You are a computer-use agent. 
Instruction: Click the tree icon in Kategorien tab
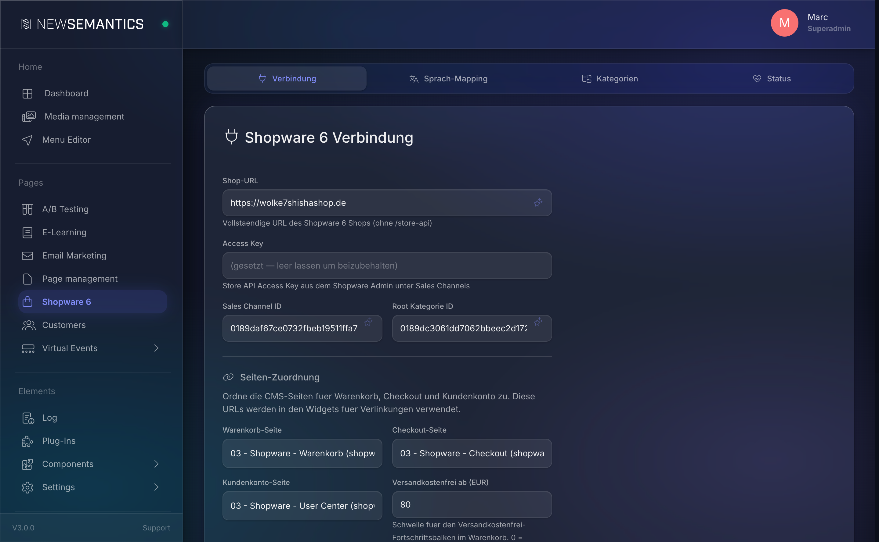coord(587,79)
